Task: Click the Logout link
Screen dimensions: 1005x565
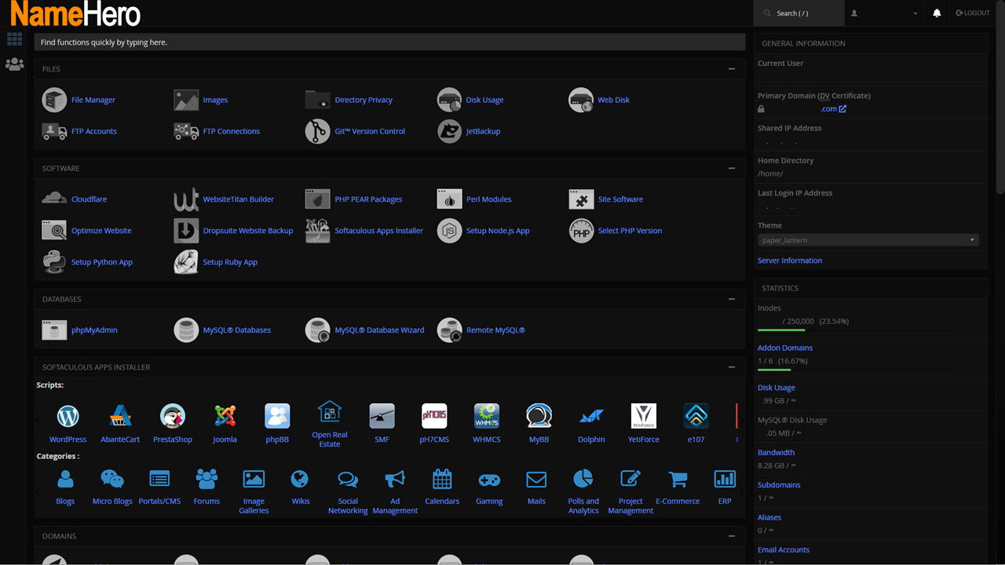Action: [973, 13]
